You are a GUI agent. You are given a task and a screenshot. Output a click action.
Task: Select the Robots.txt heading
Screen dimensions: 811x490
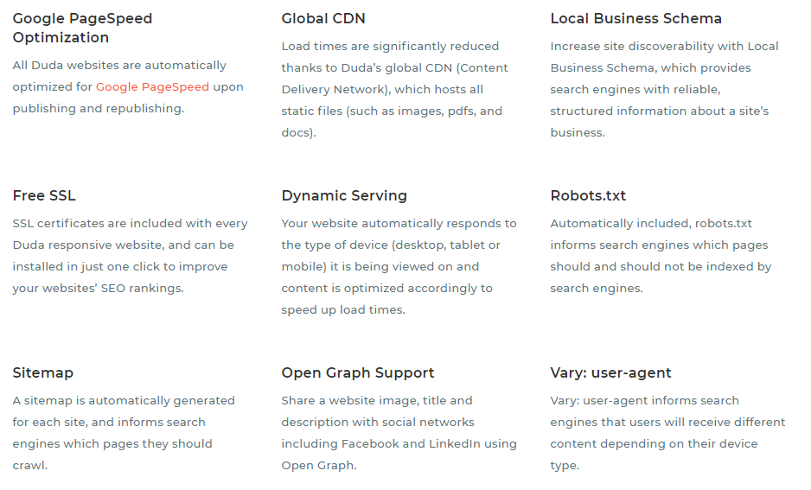pos(588,196)
